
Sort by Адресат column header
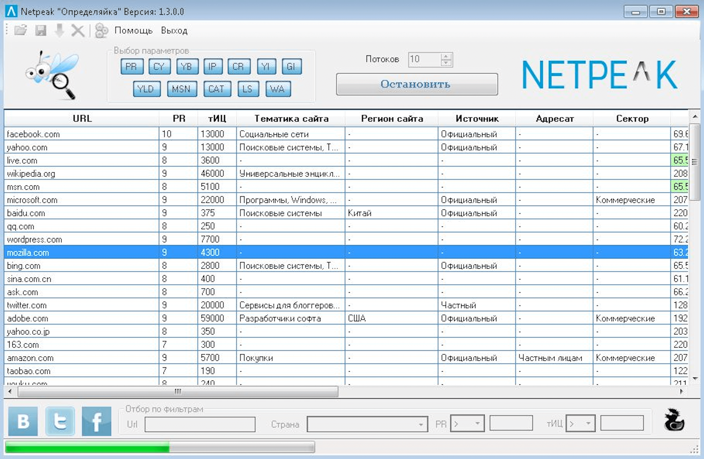pyautogui.click(x=554, y=118)
